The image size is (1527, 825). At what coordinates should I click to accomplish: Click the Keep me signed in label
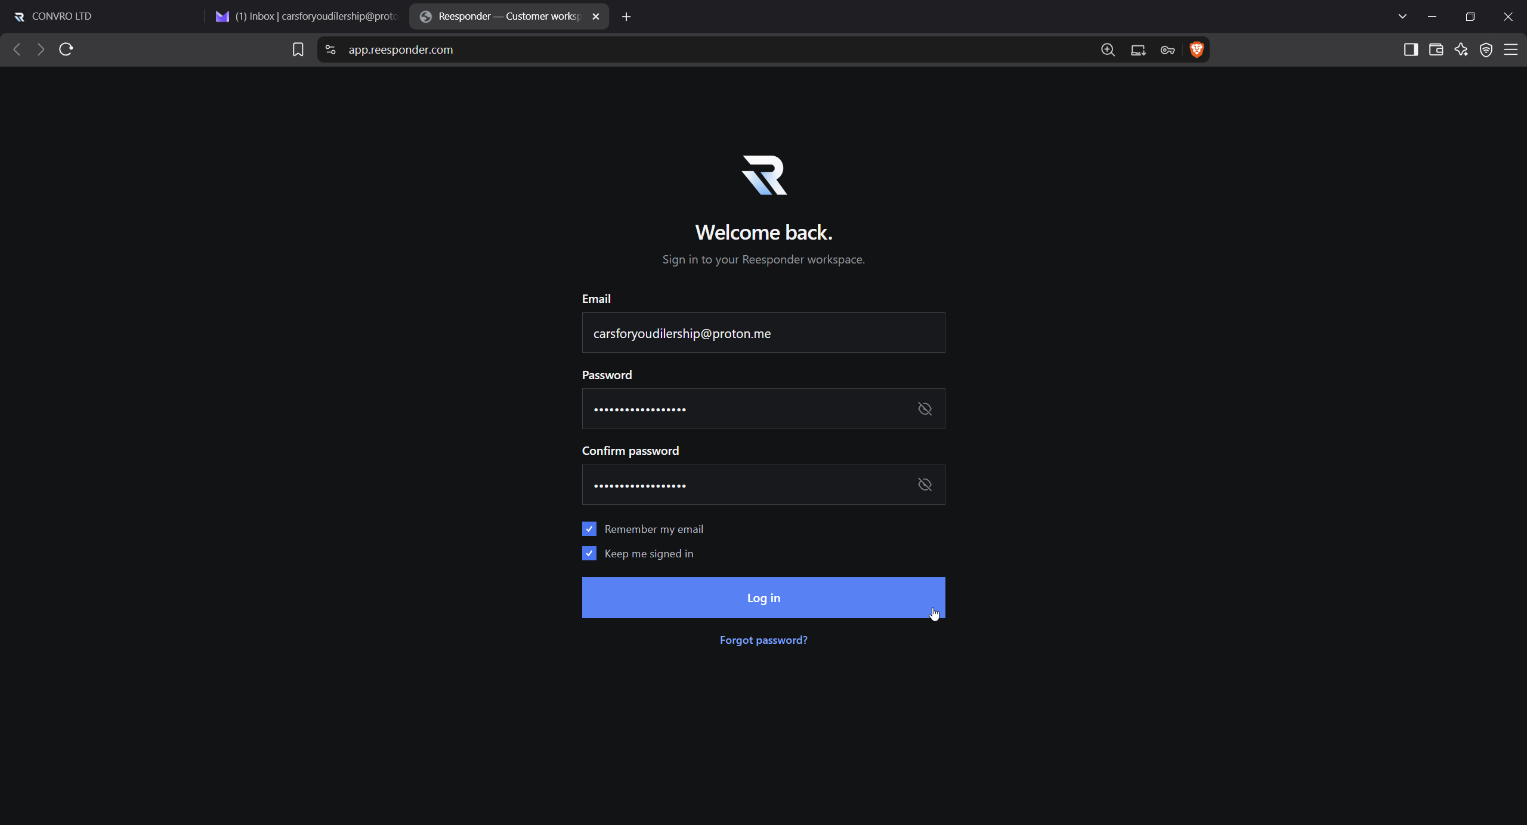point(649,554)
